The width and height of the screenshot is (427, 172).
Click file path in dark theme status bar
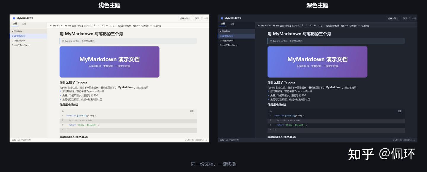tap(404, 140)
